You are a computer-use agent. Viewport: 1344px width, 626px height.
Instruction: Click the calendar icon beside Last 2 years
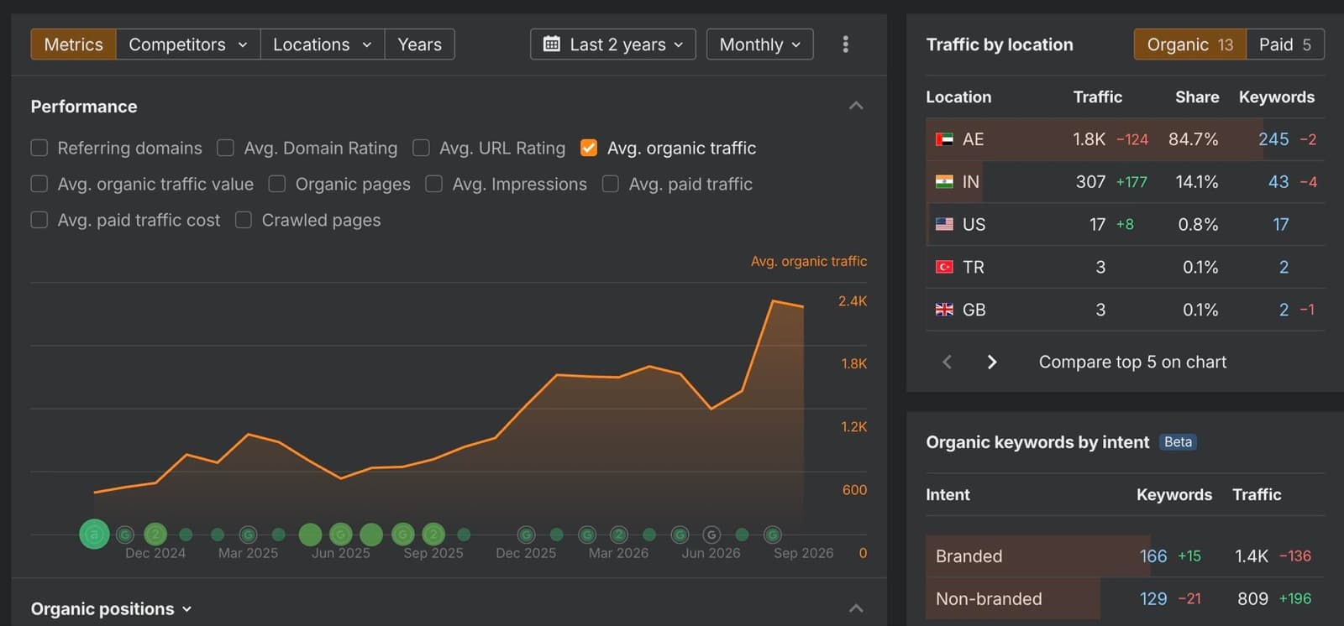pyautogui.click(x=551, y=44)
